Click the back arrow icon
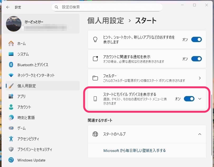Image resolution: width=214 pixels, height=167 pixels. pos(8,7)
